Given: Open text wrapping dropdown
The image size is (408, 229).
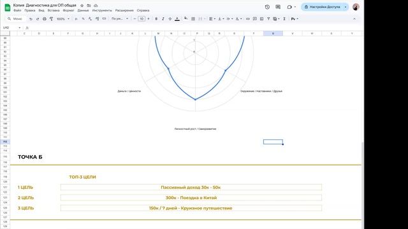Looking at the screenshot, I should pyautogui.click(x=229, y=18).
